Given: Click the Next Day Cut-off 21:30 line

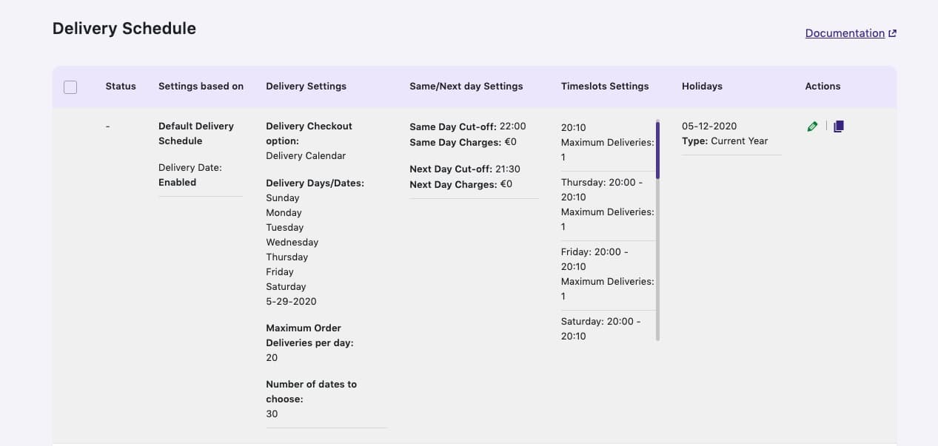Looking at the screenshot, I should pos(465,169).
